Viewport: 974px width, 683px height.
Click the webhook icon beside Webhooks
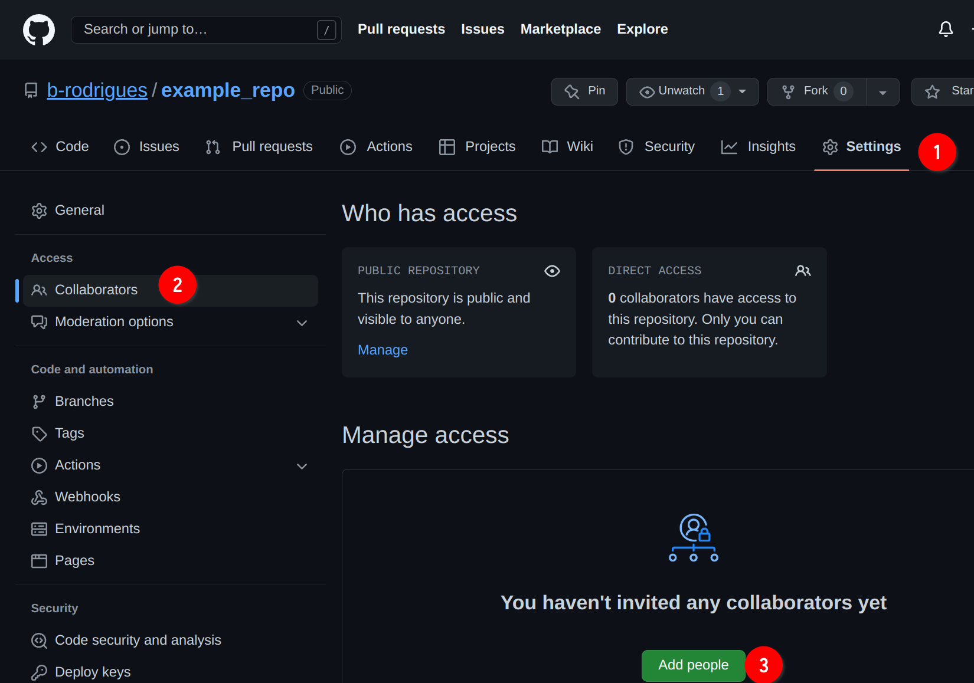39,497
